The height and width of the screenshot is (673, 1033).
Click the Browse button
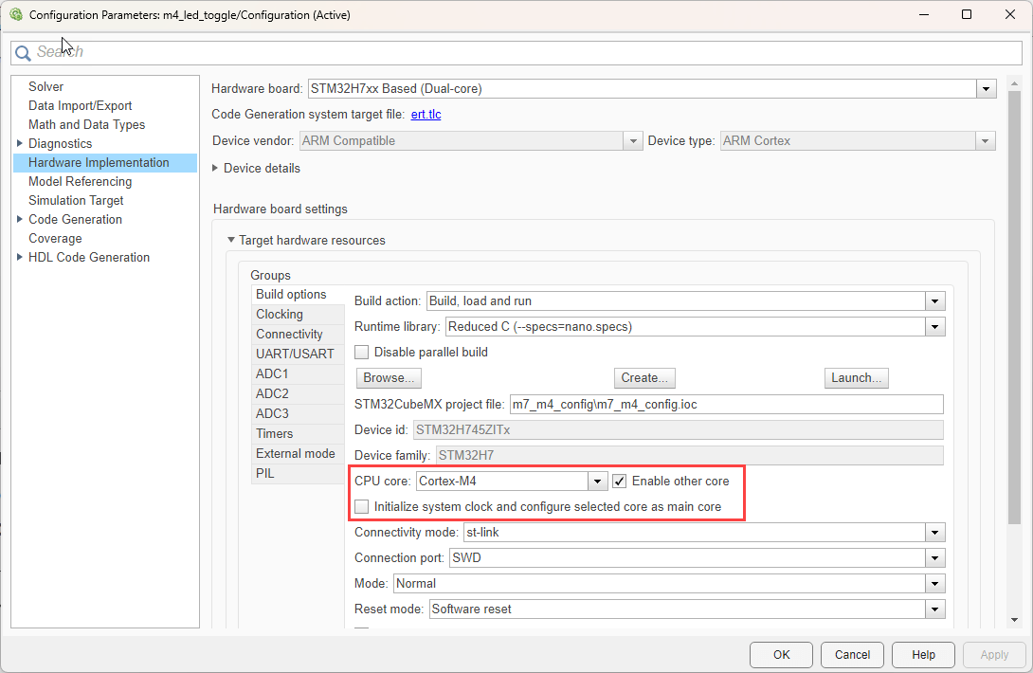tap(389, 377)
